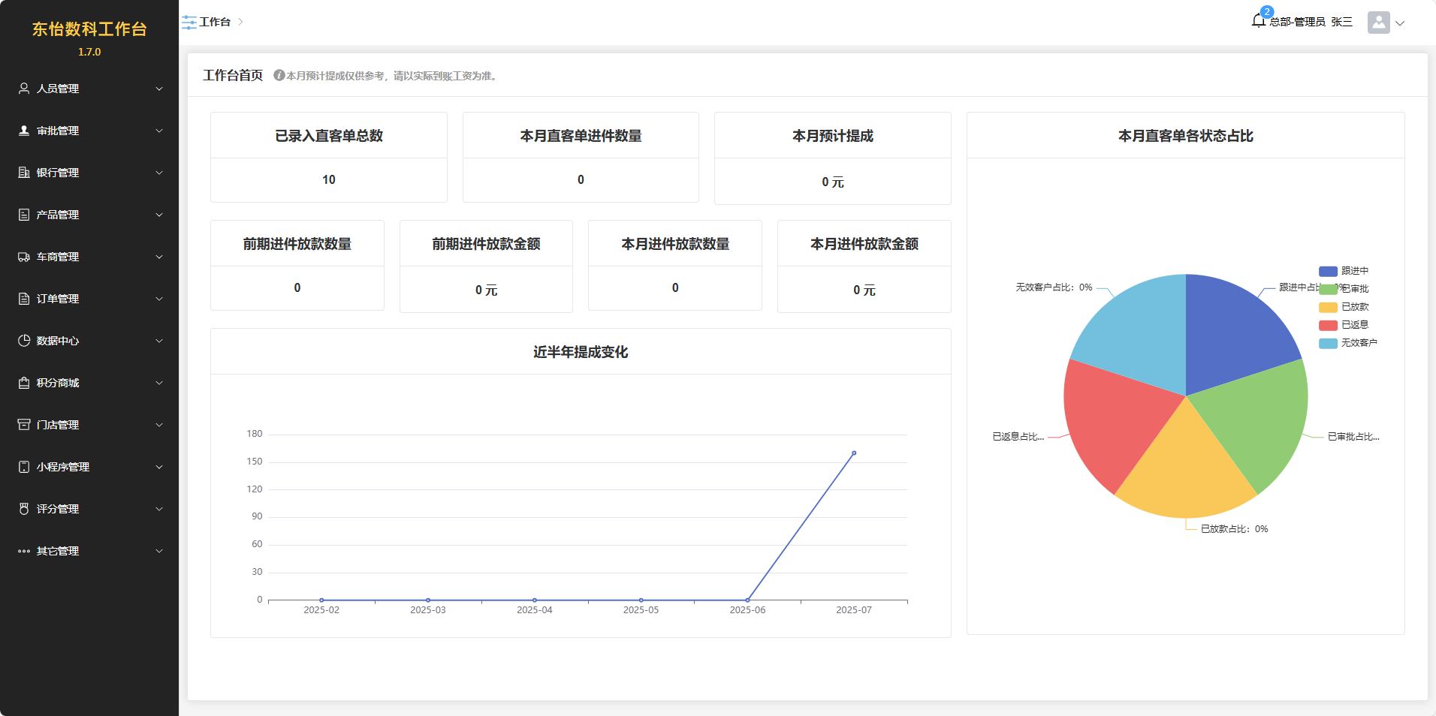Click the 工作台 breadcrumb link
Viewport: 1436px width, 716px height.
coord(215,23)
